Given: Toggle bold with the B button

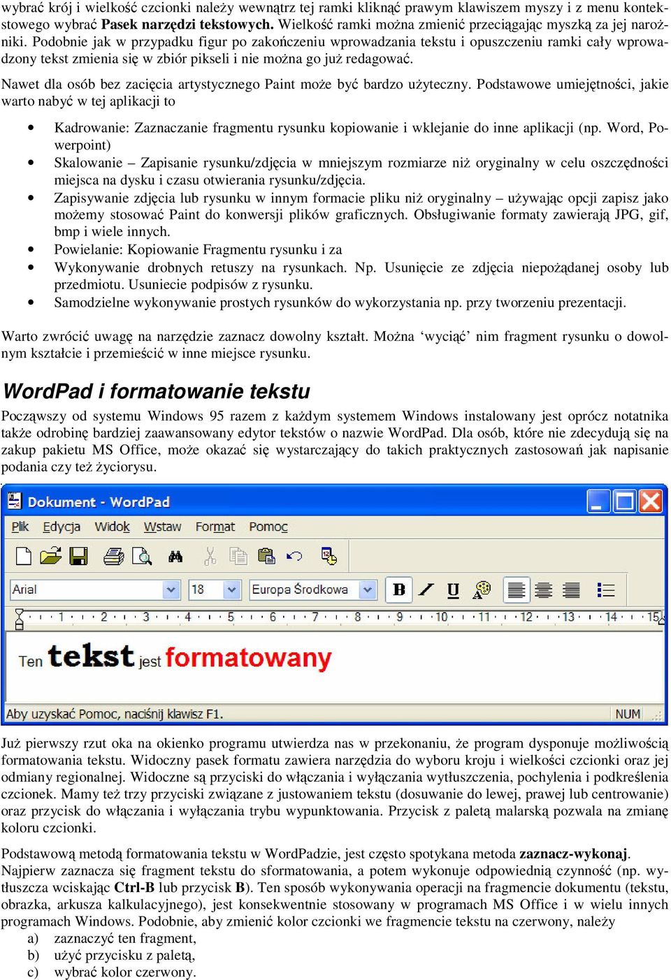Looking at the screenshot, I should coord(399,590).
